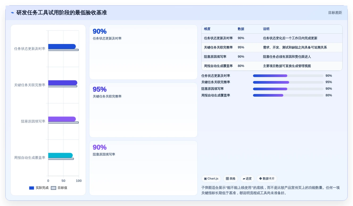Click the 95% 关键任务关联完整率 data card
The height and width of the screenshot is (206, 353).
[143, 110]
